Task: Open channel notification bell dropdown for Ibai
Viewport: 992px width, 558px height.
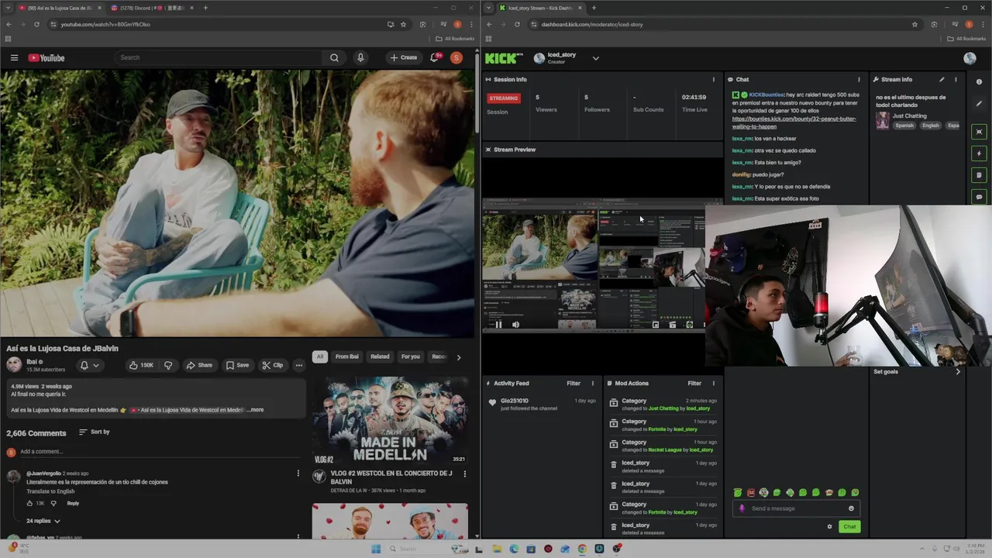Action: tap(89, 365)
